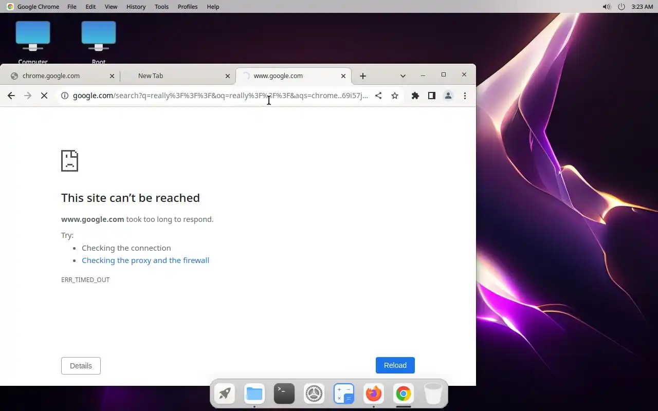Open the Calculator in dock
The width and height of the screenshot is (658, 411).
point(344,394)
